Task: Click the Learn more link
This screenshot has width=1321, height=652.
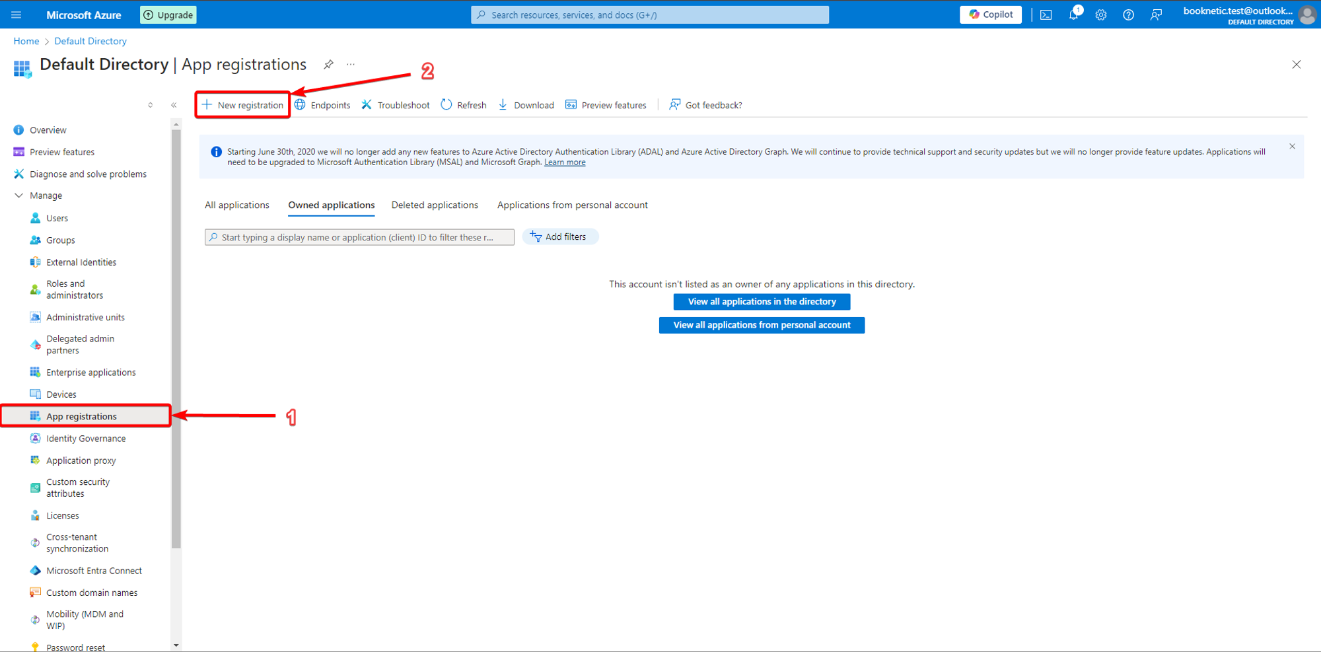Action: coord(565,163)
